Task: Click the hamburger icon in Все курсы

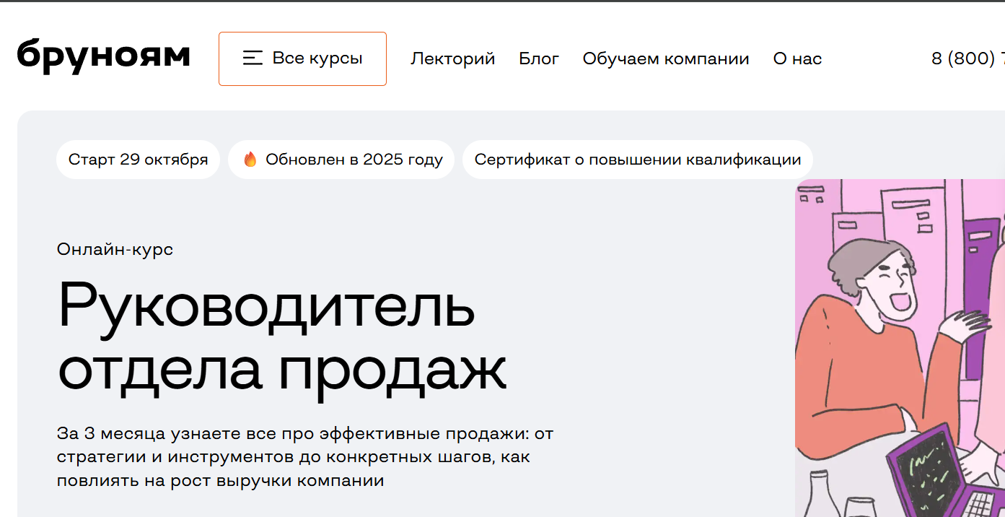Action: coord(253,58)
